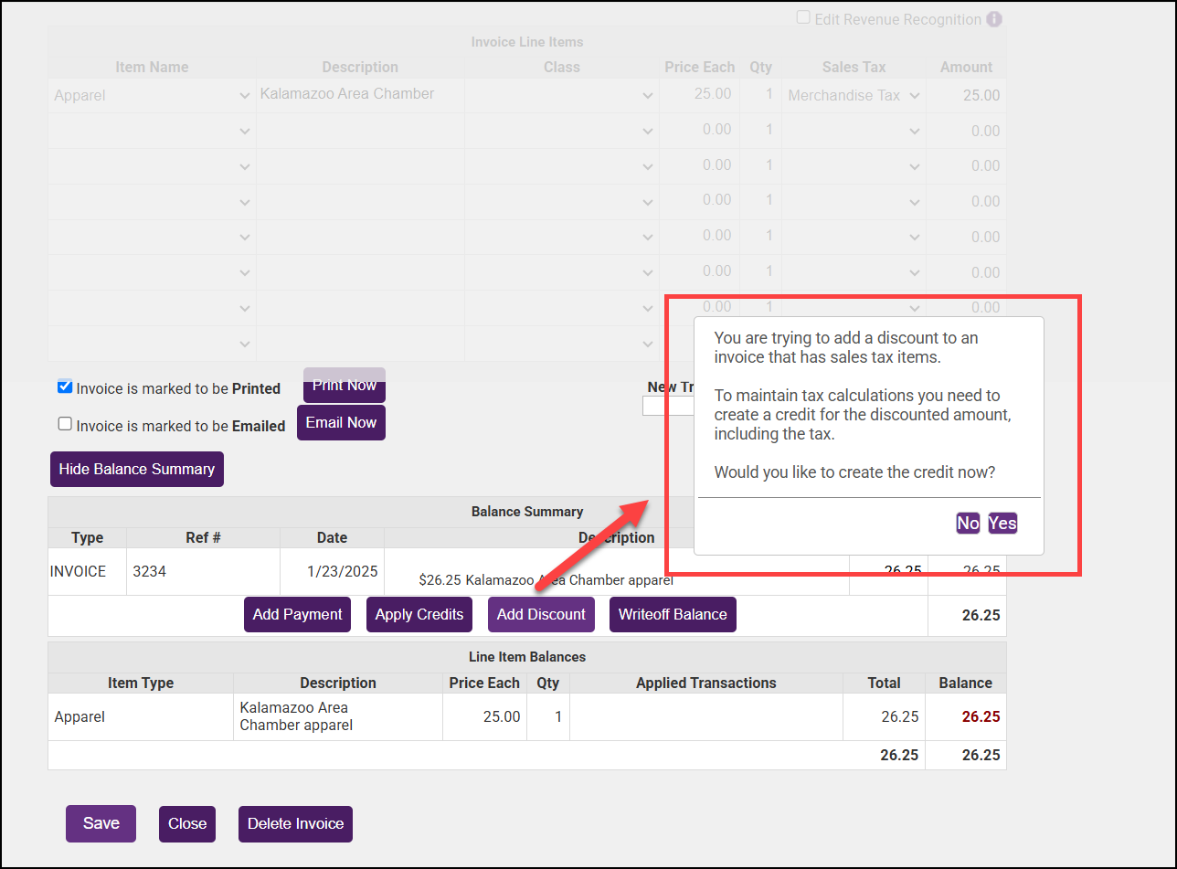Click the Add Discount button
Image resolution: width=1177 pixels, height=869 pixels.
tap(541, 614)
